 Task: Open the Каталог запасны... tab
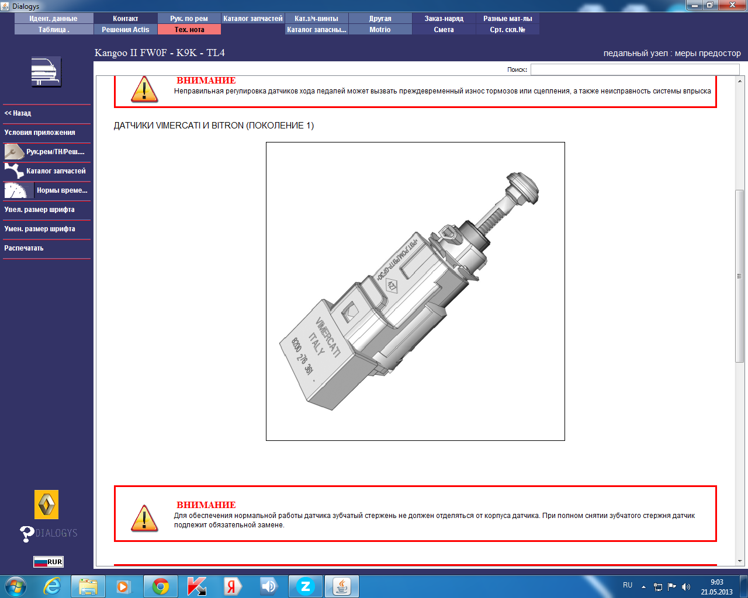(317, 30)
